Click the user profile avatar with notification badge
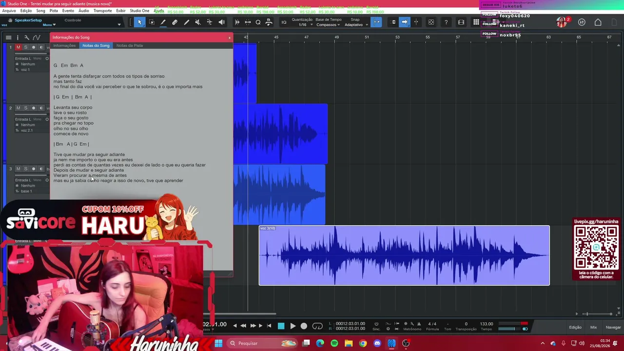The width and height of the screenshot is (624, 351). tap(562, 22)
